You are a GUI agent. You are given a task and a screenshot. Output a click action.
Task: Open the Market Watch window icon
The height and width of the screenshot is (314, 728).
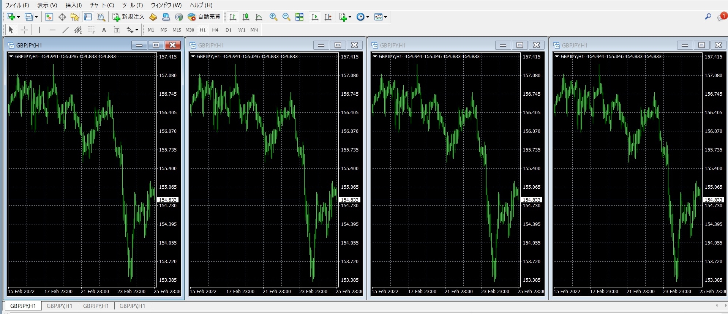[x=49, y=17]
